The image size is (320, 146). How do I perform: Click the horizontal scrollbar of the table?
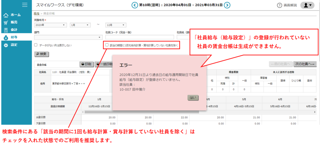[142, 112]
